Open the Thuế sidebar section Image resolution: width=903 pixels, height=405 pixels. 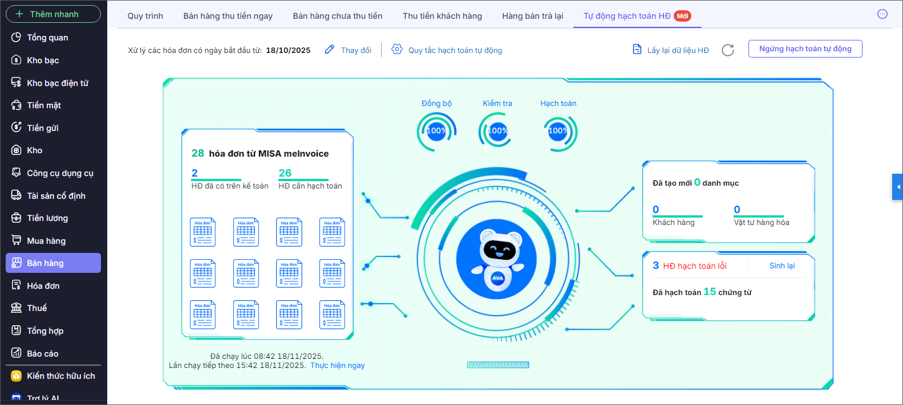pyautogui.click(x=37, y=308)
